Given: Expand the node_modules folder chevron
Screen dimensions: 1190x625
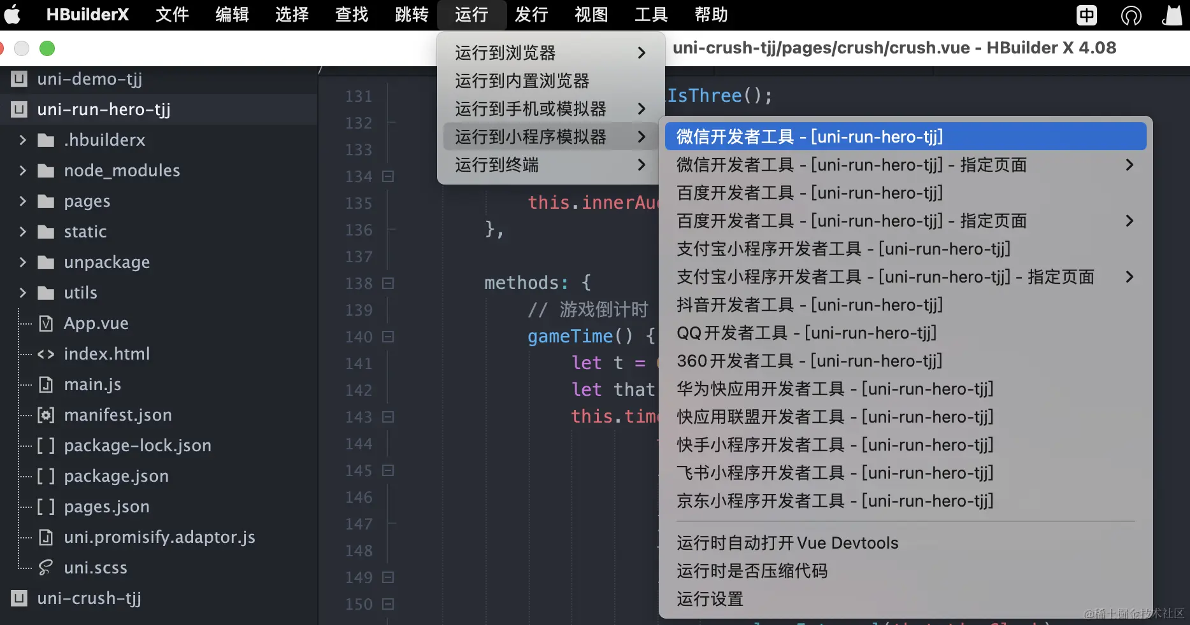Looking at the screenshot, I should [x=23, y=171].
